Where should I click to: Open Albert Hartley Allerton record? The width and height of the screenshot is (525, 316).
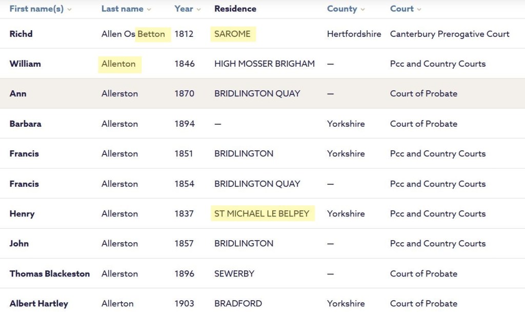click(x=39, y=304)
